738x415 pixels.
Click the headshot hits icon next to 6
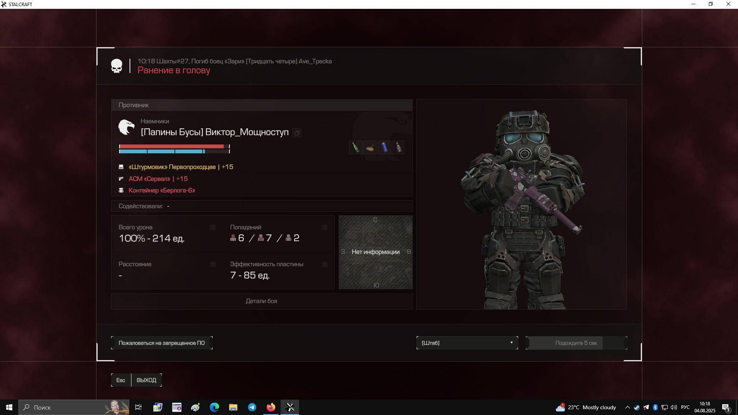[x=233, y=238]
